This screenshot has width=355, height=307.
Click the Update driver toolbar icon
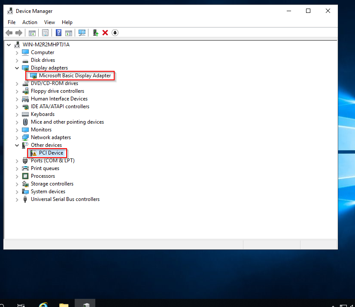click(96, 33)
